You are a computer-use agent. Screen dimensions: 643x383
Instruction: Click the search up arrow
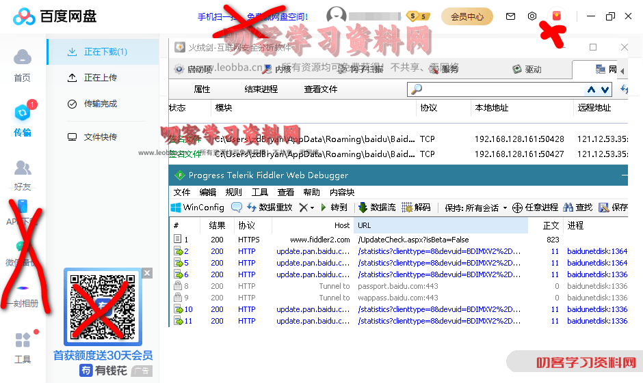pyautogui.click(x=591, y=89)
